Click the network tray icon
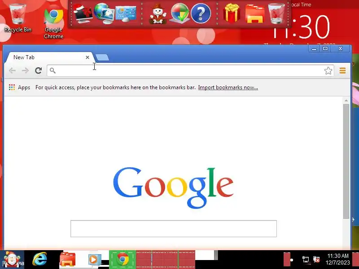359x269 pixels. pyautogui.click(x=306, y=260)
